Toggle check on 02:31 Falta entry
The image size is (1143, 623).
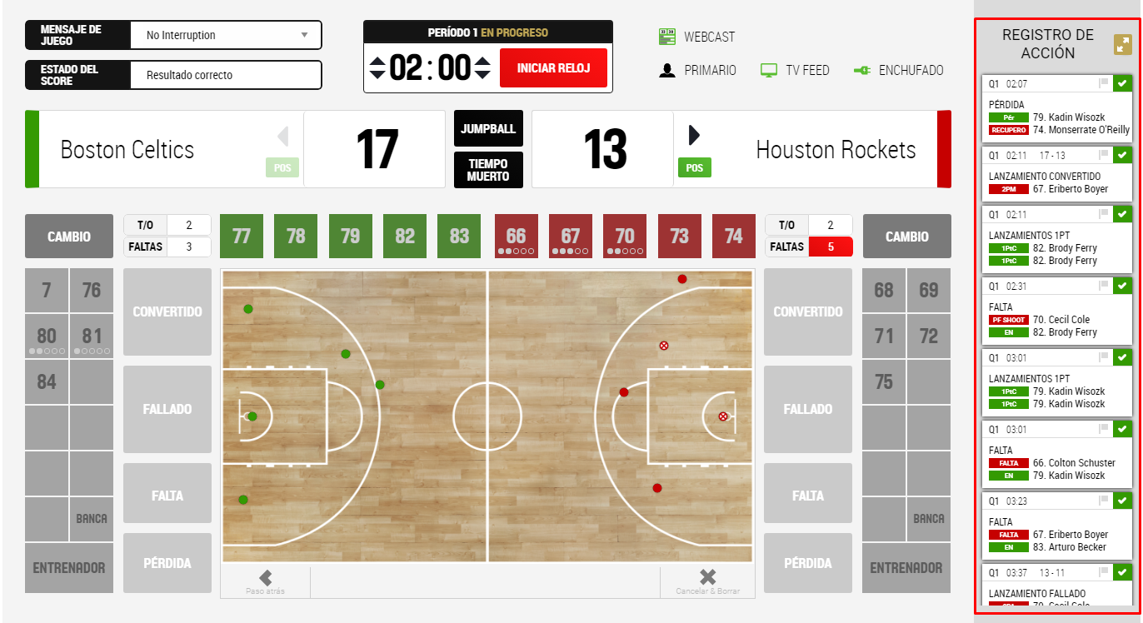point(1122,285)
